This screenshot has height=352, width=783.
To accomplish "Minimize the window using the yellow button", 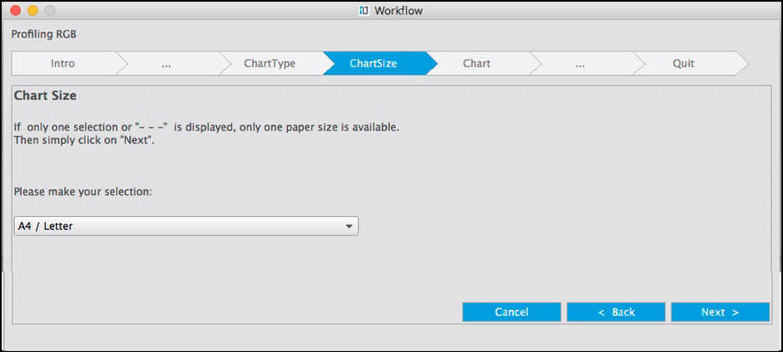I will [x=32, y=11].
